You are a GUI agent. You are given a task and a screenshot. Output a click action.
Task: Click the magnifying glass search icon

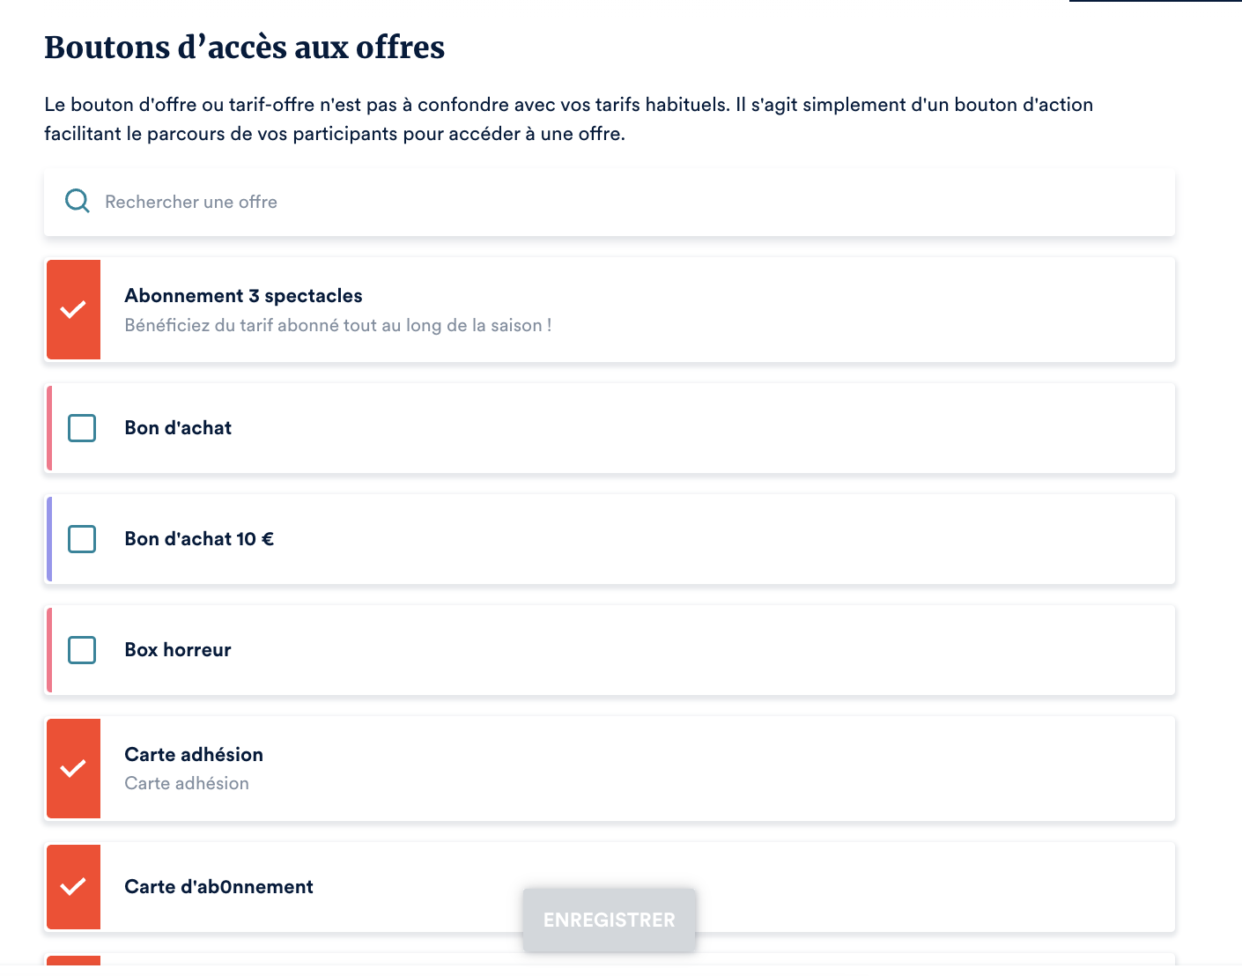pyautogui.click(x=78, y=202)
